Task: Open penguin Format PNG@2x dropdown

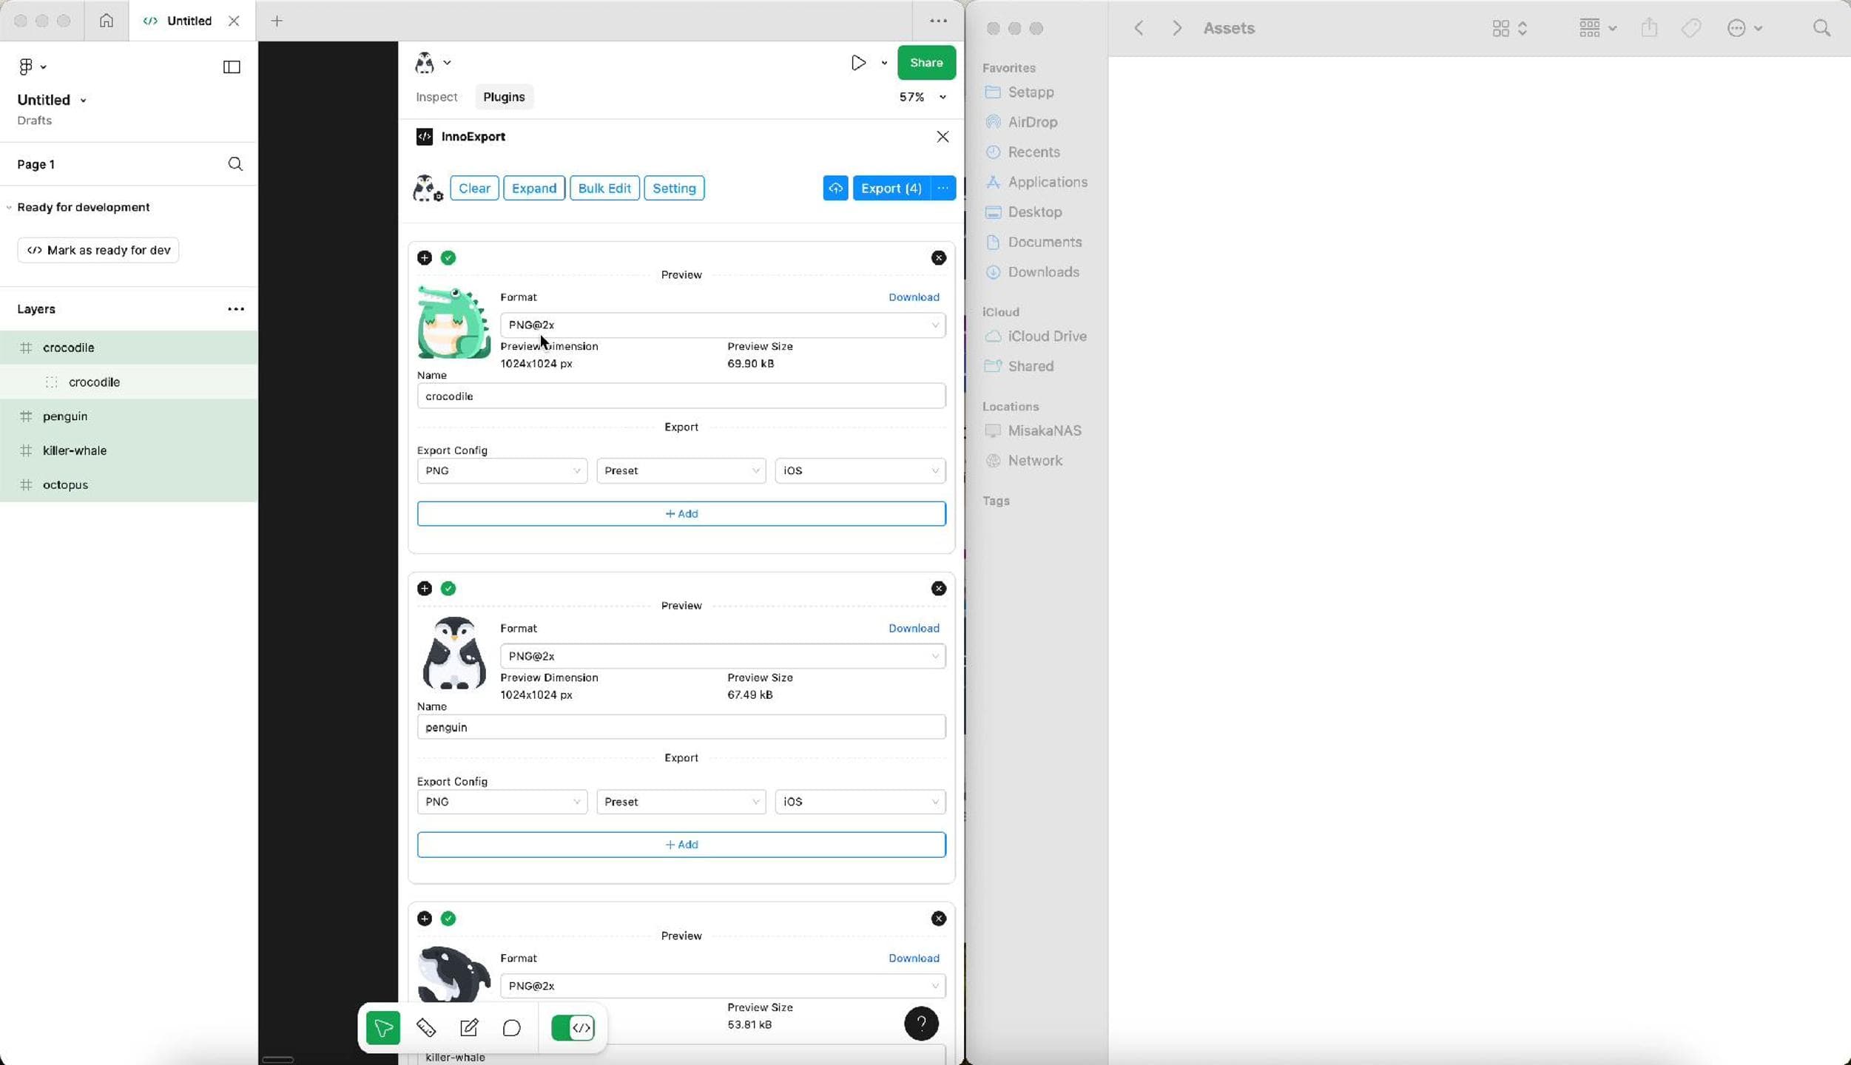Action: pyautogui.click(x=723, y=656)
